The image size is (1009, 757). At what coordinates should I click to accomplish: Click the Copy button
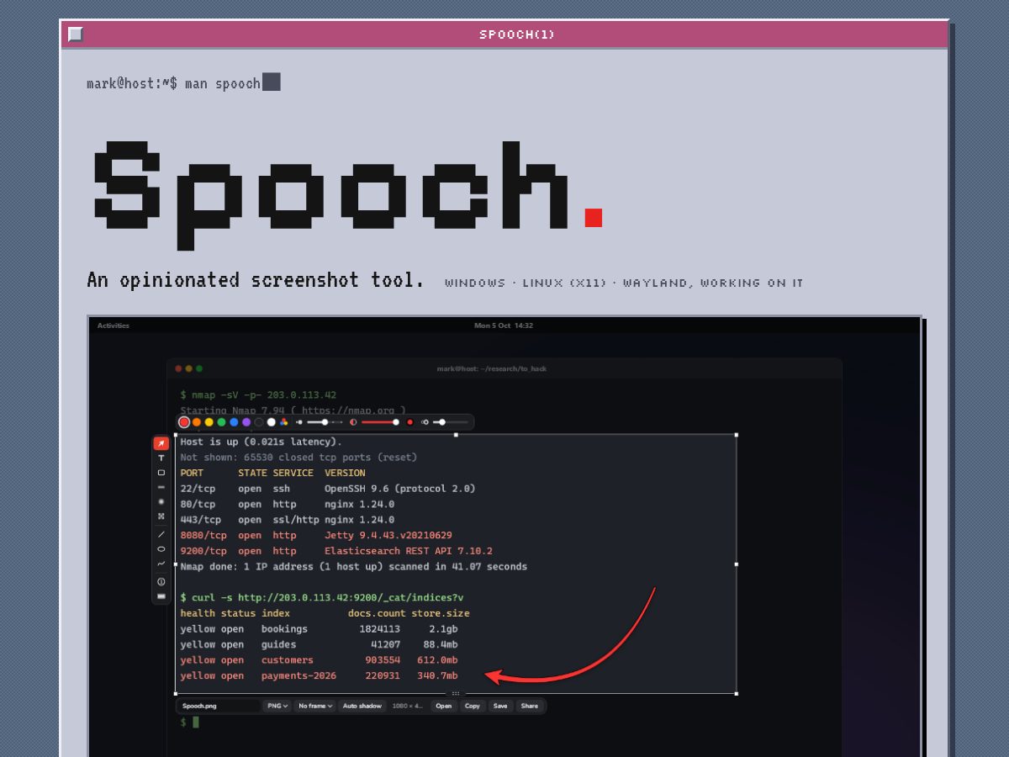click(x=473, y=706)
